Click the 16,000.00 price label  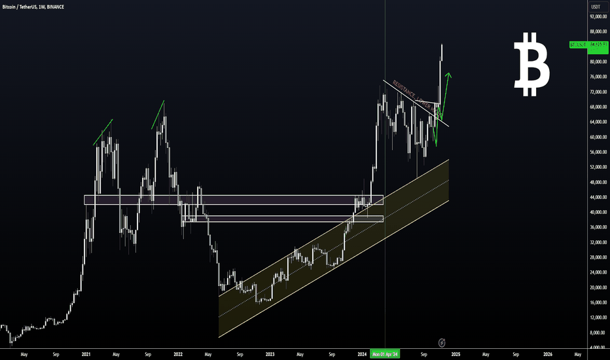[598, 303]
